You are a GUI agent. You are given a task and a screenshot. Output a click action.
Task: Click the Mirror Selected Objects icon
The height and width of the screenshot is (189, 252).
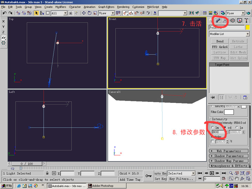pyautogui.click(x=192, y=13)
